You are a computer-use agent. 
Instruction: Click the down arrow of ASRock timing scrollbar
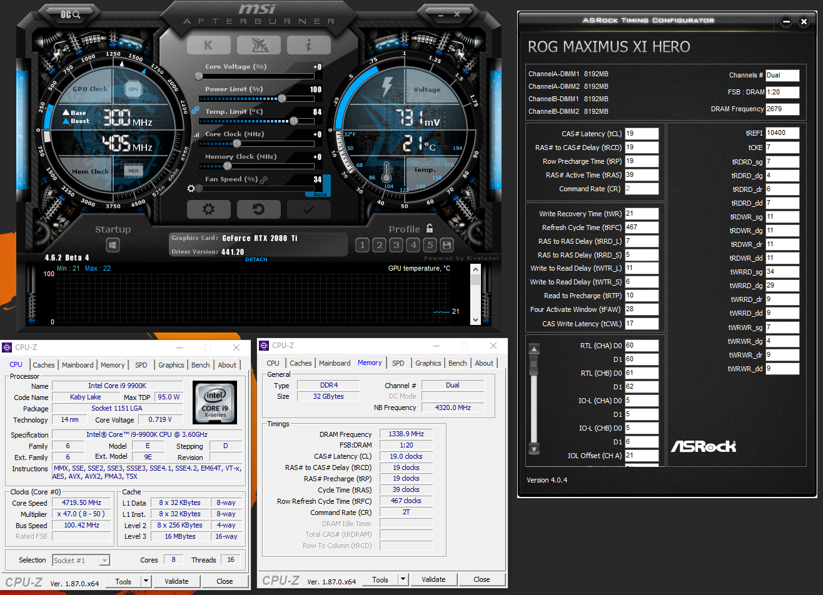click(x=533, y=449)
